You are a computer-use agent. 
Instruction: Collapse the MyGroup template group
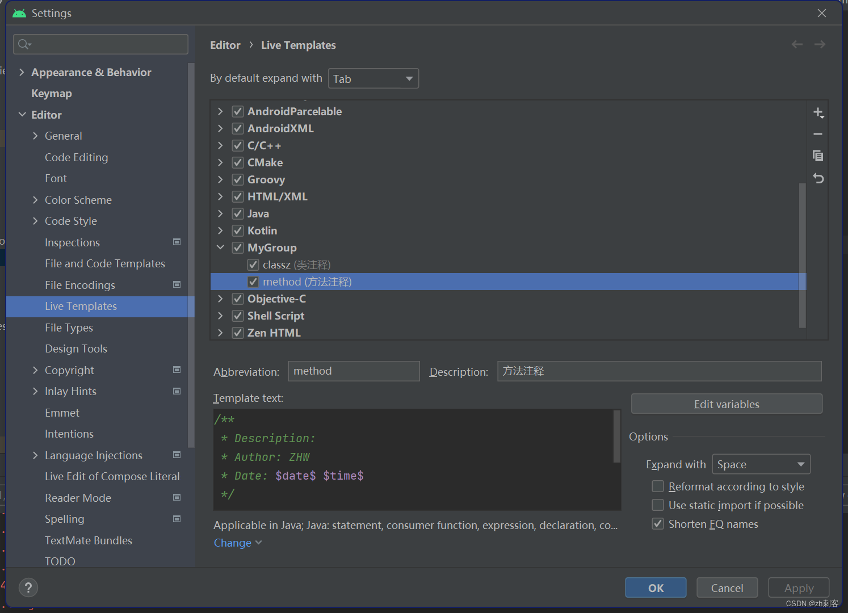click(220, 247)
